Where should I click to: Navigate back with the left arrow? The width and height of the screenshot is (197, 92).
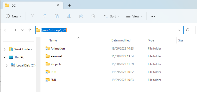point(6,30)
